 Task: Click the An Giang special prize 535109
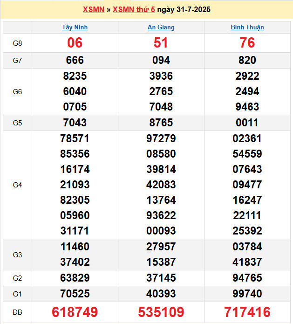[x=161, y=312]
